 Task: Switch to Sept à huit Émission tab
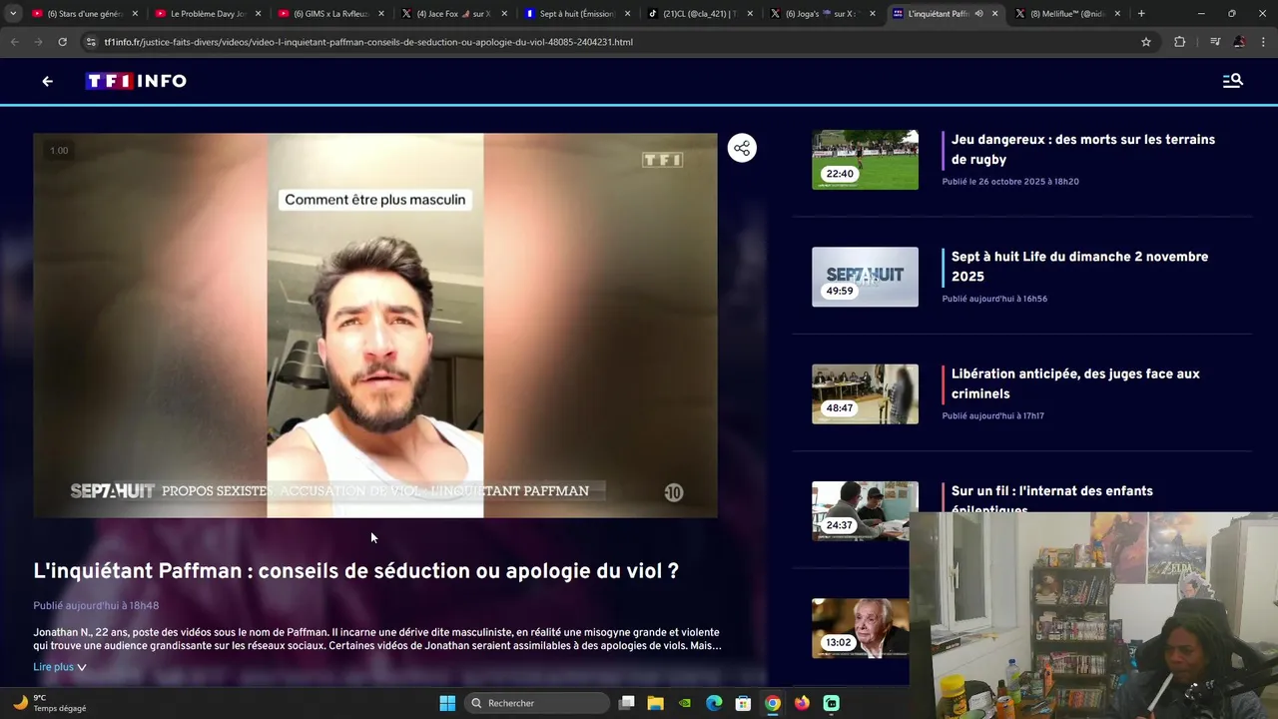click(x=576, y=14)
